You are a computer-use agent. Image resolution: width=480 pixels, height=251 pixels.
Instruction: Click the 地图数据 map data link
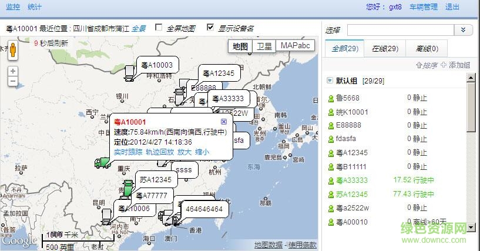click(268, 245)
